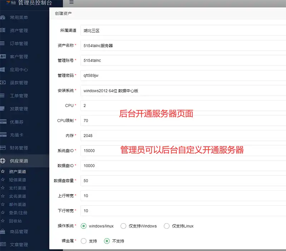Select windows/linux operating system option
This screenshot has width=286, height=251.
[84, 226]
